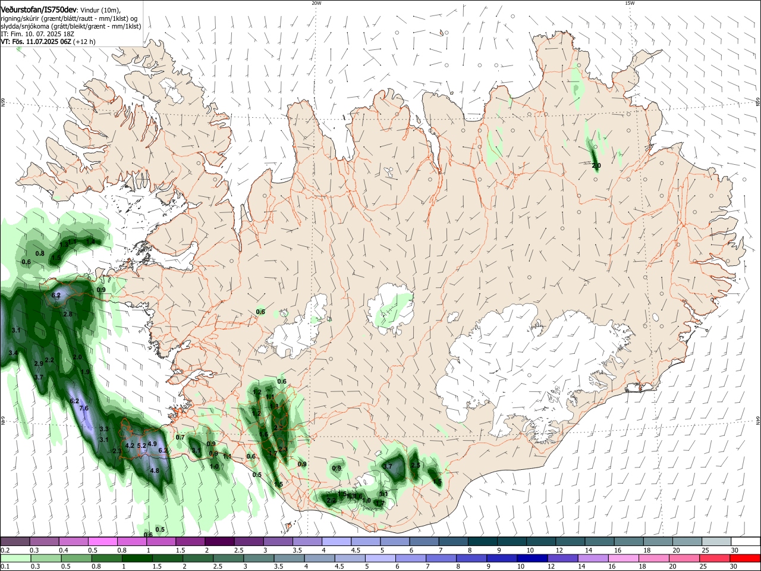Choose the bright magenta-pink 0.5–0.8 legend swatch
Viewport: 761px width, 571px height.
102,542
